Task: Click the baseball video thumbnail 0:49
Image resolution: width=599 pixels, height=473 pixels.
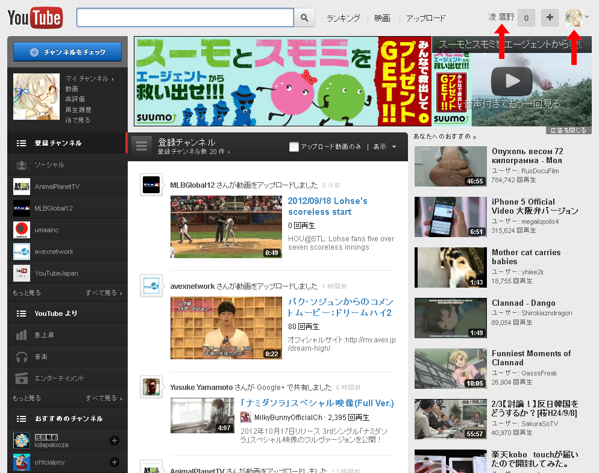Action: coord(226,227)
